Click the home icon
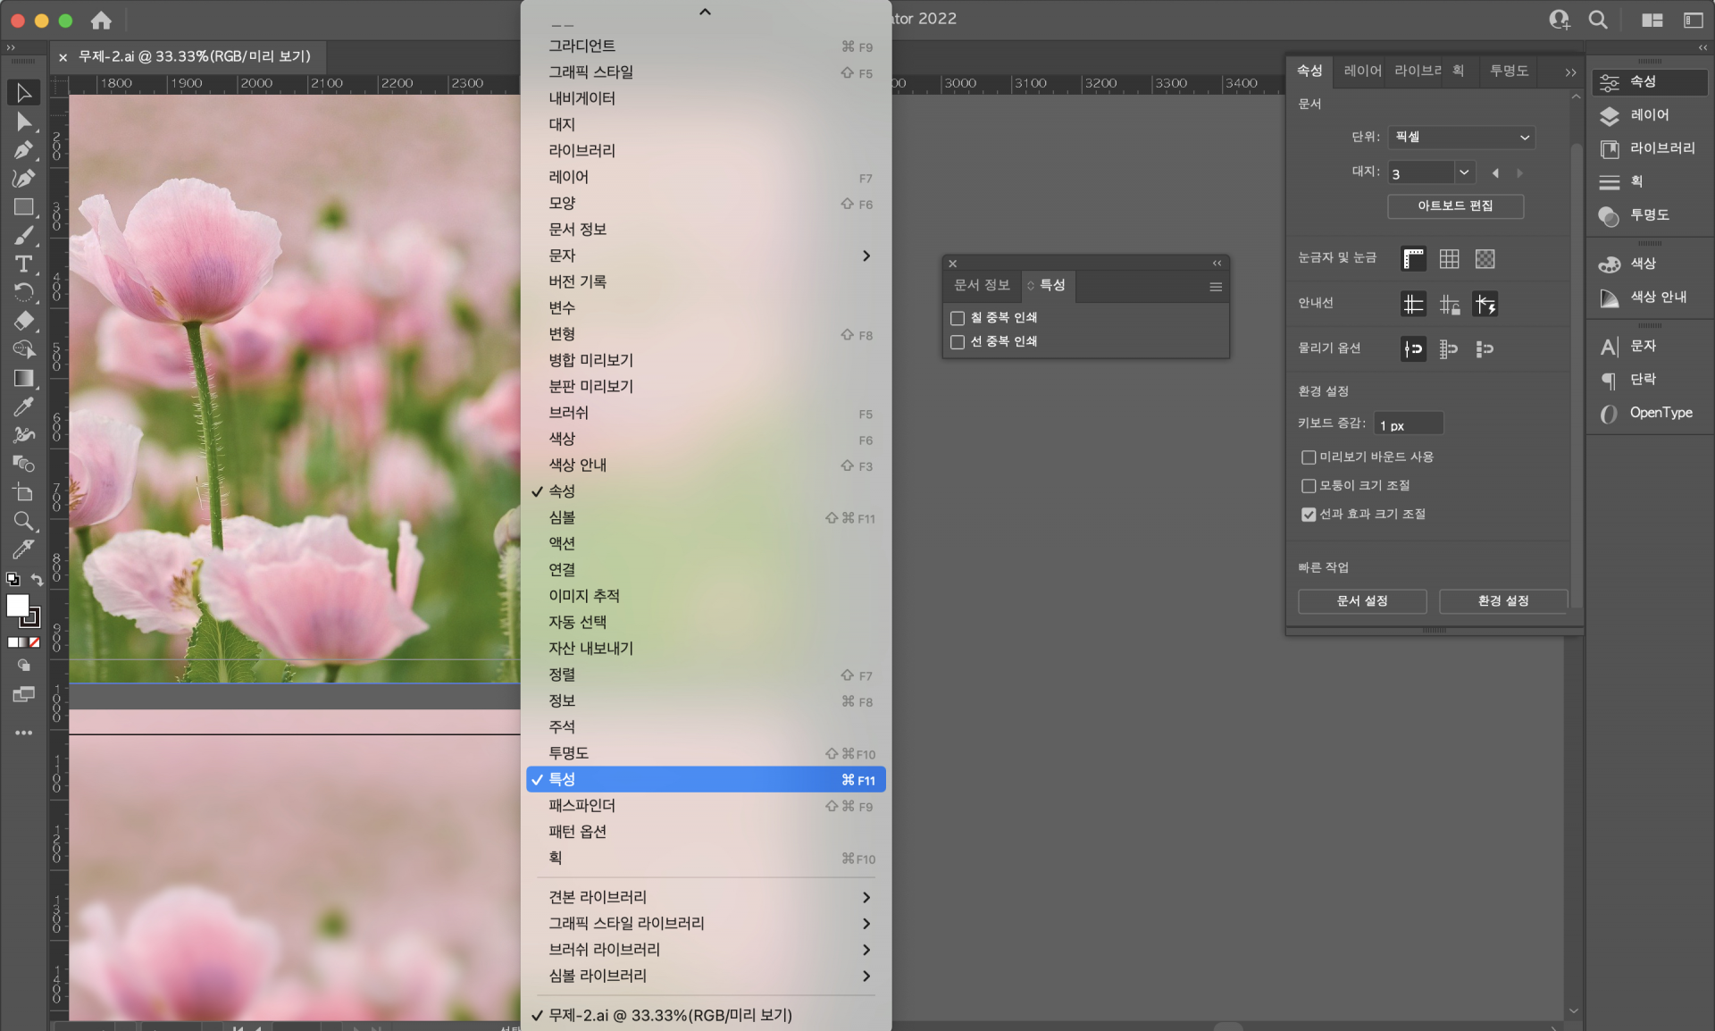Image resolution: width=1715 pixels, height=1031 pixels. pyautogui.click(x=101, y=20)
